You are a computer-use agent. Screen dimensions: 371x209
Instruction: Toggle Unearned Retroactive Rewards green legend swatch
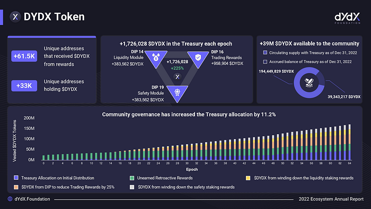point(132,178)
